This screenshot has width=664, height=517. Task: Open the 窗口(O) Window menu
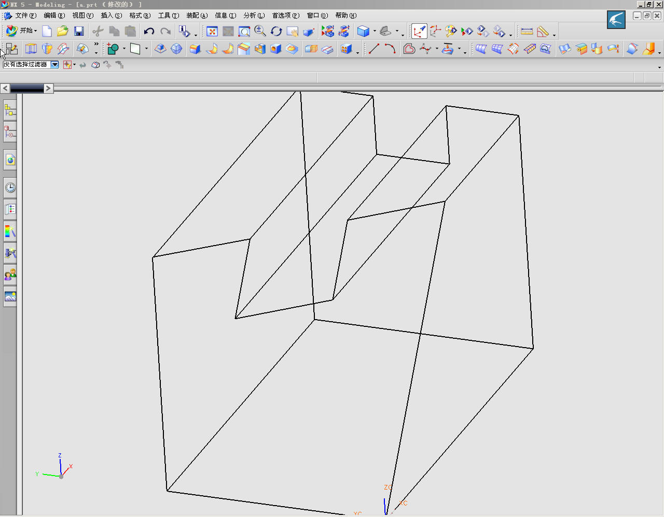coord(317,16)
